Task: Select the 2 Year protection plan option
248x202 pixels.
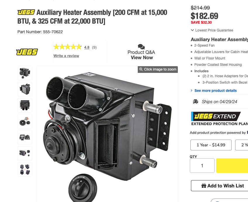Action: [242, 145]
